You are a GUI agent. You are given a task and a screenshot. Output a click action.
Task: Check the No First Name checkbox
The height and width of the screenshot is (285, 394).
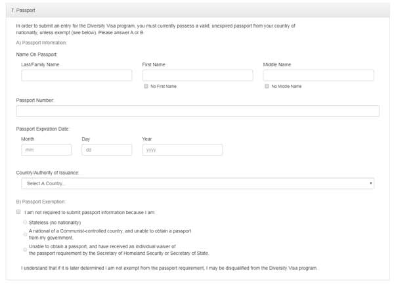coord(146,86)
